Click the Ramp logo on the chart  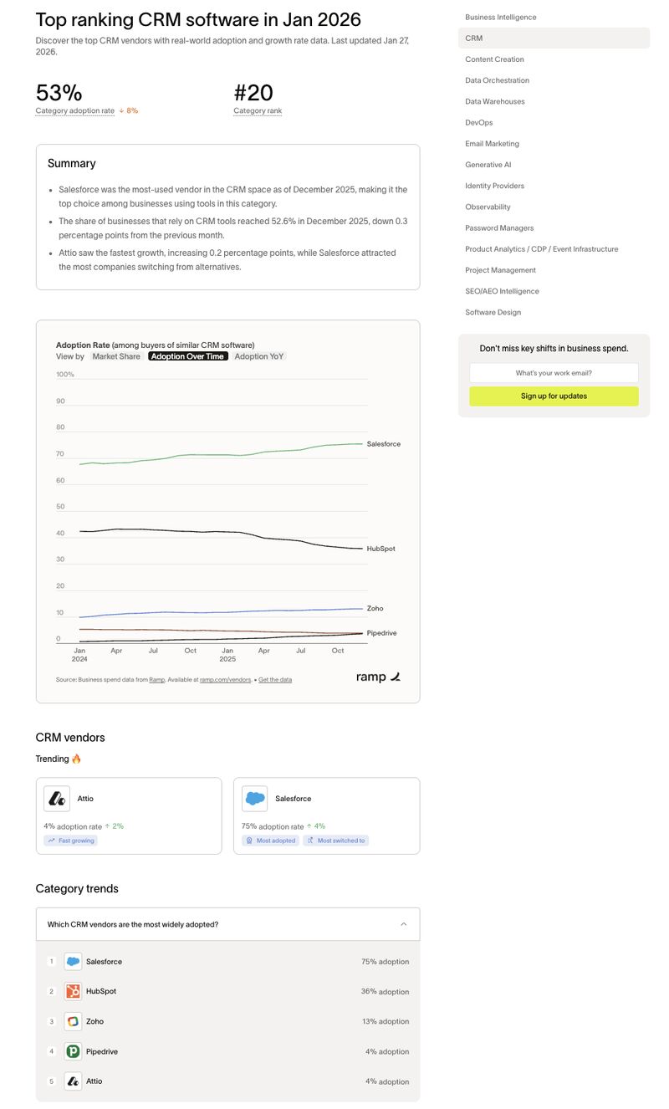(x=378, y=677)
